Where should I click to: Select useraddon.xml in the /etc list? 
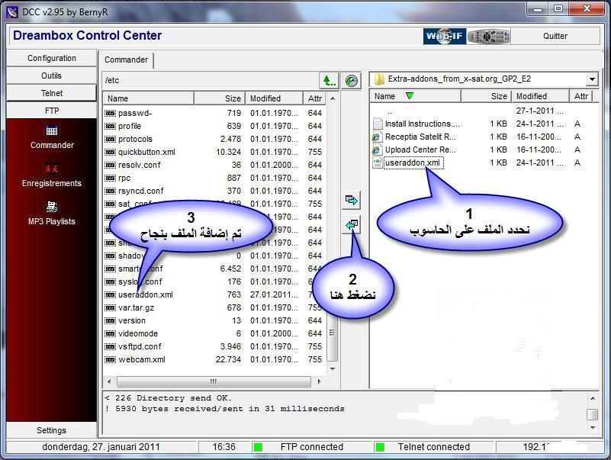coord(214,294)
